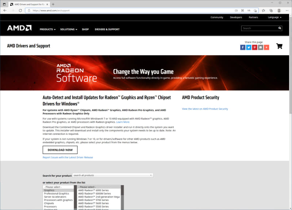The image size is (292, 210).
Task: Open the Learn More link
Action: [123, 122]
